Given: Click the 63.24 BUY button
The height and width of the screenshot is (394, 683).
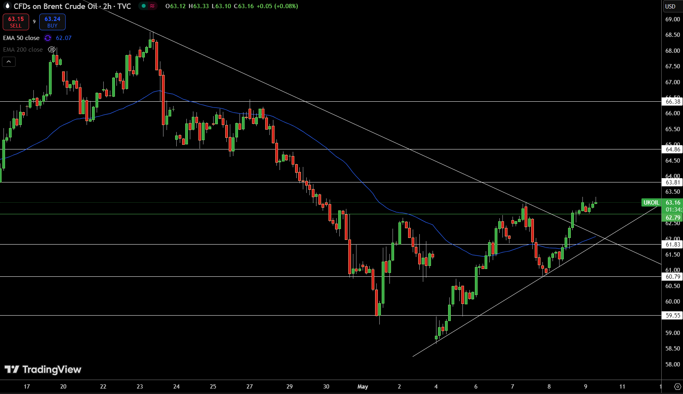Looking at the screenshot, I should [x=52, y=22].
